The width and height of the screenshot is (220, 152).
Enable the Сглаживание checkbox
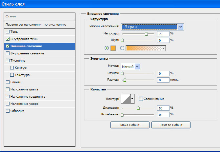click(141, 99)
